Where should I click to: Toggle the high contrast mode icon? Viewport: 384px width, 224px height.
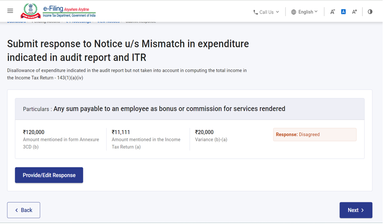[x=370, y=12]
